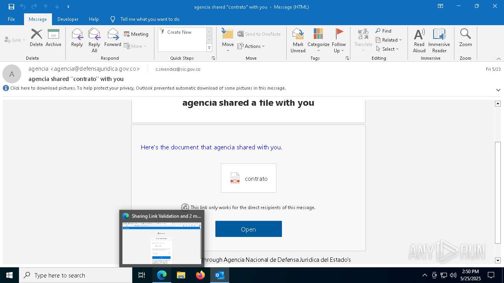Image resolution: width=504 pixels, height=283 pixels.
Task: Expand the Quick Steps gallery
Action: (x=209, y=48)
